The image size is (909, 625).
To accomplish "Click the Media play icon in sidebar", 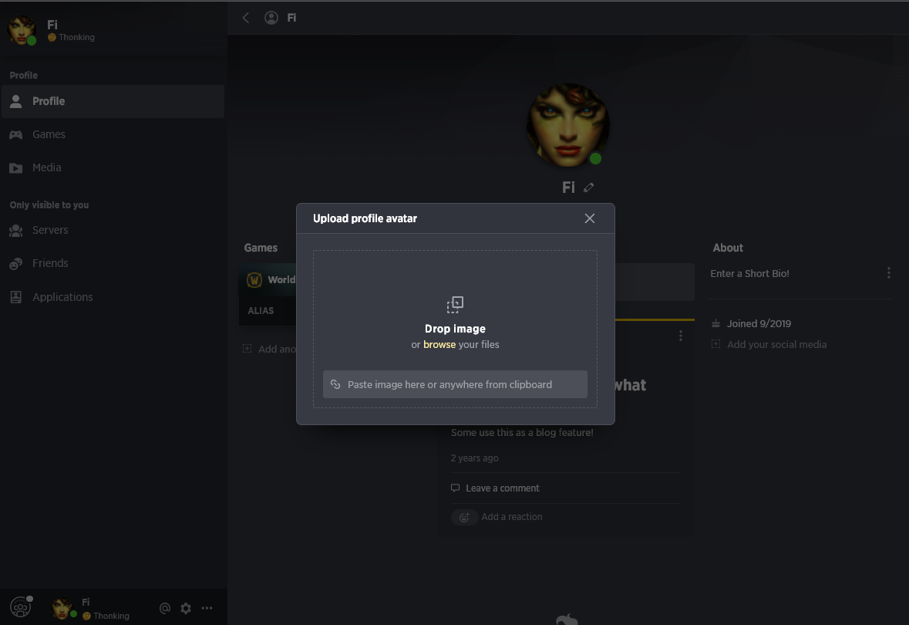I will click(x=15, y=168).
